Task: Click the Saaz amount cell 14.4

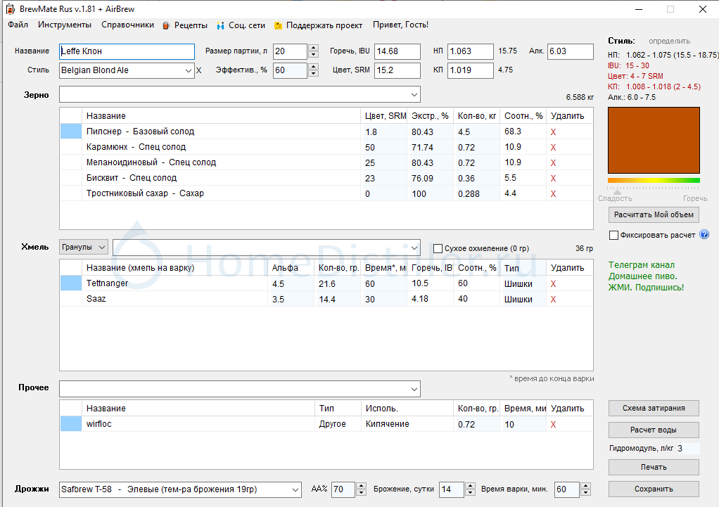Action: tap(338, 300)
